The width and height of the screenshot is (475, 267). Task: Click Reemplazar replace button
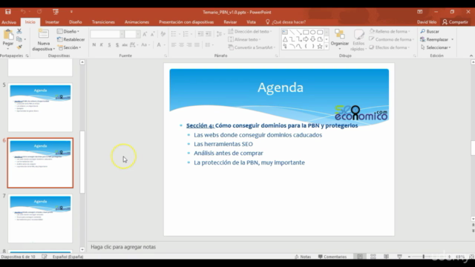(434, 39)
